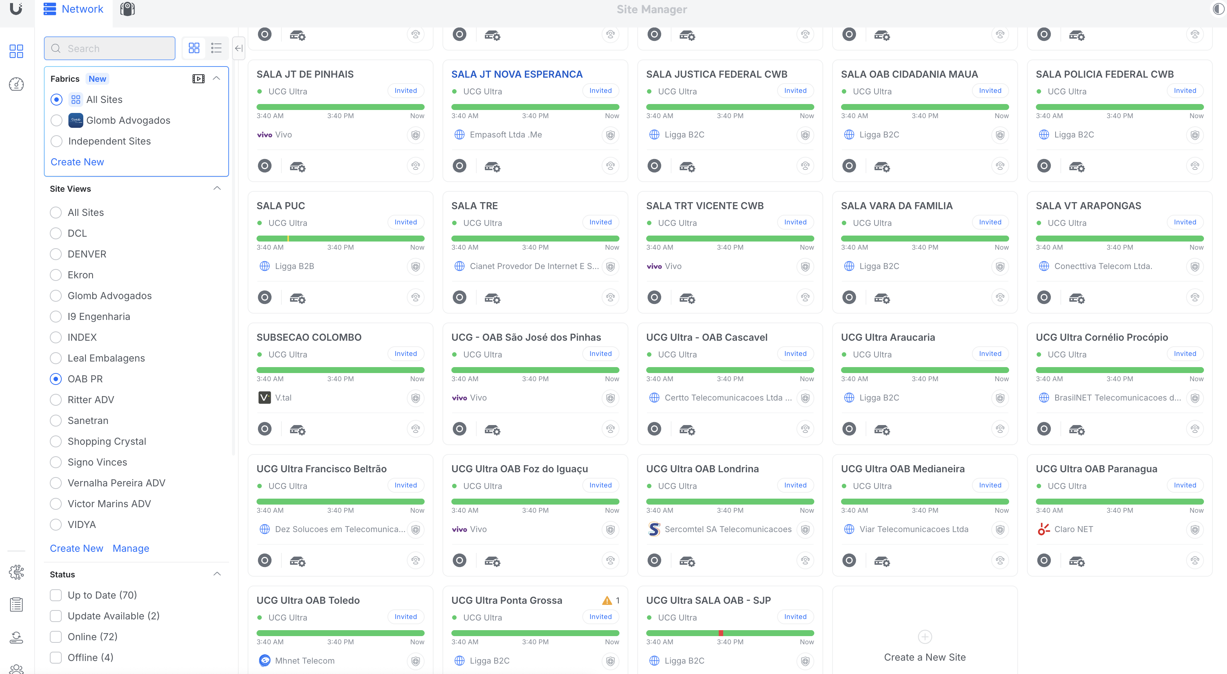Switch to list view layout

click(x=216, y=48)
